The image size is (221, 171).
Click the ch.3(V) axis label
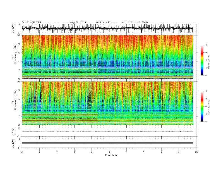pyautogui.click(x=13, y=132)
